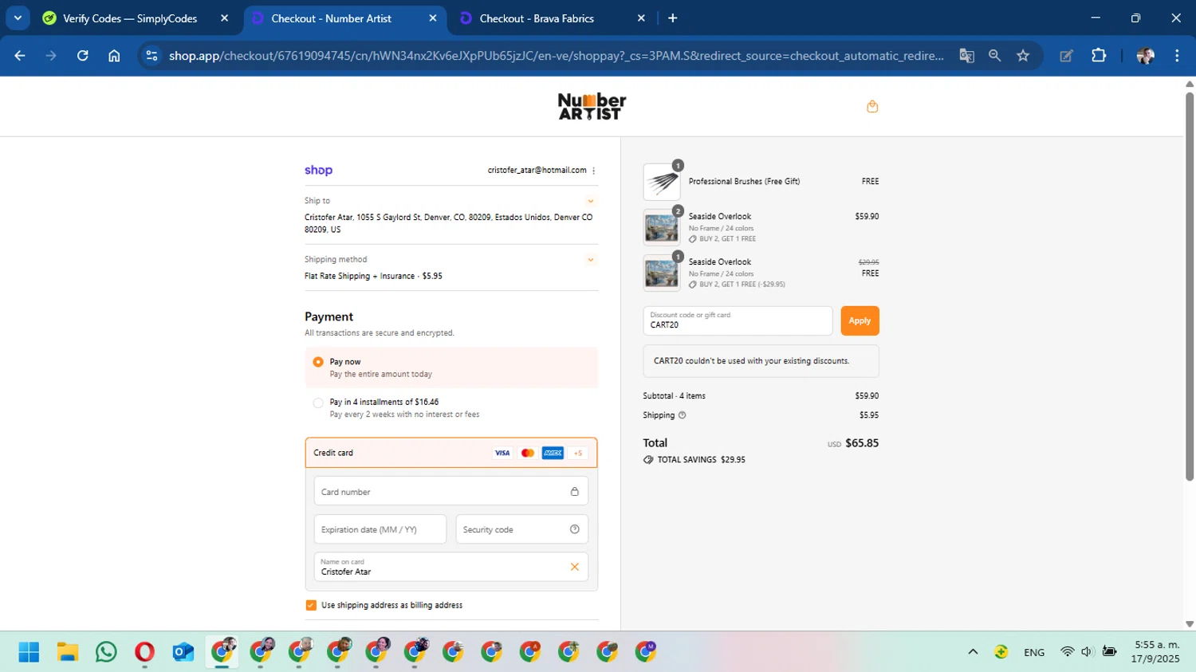Open the shopping bag cart icon
The width and height of the screenshot is (1196, 672).
point(872,106)
